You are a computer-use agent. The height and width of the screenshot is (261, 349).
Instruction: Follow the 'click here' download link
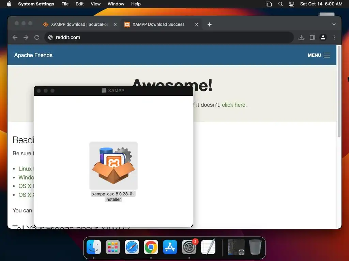[234, 105]
